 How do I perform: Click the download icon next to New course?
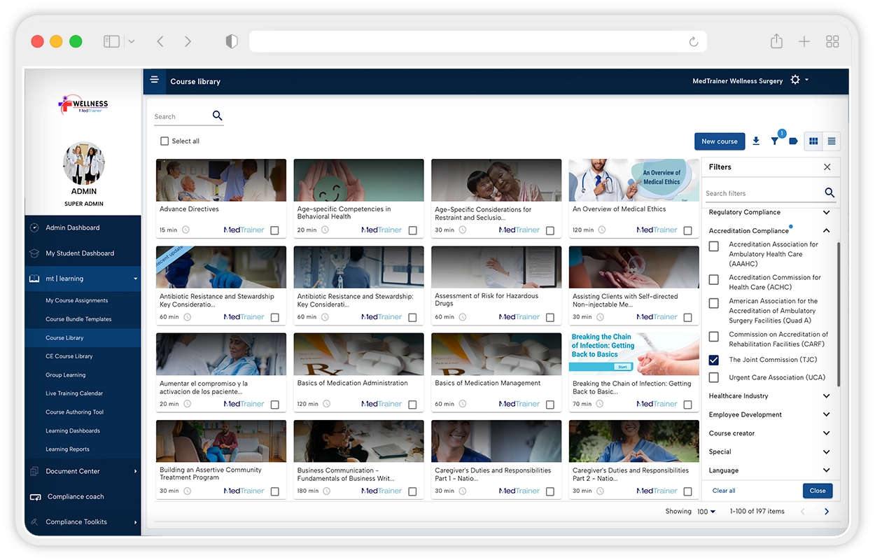756,141
